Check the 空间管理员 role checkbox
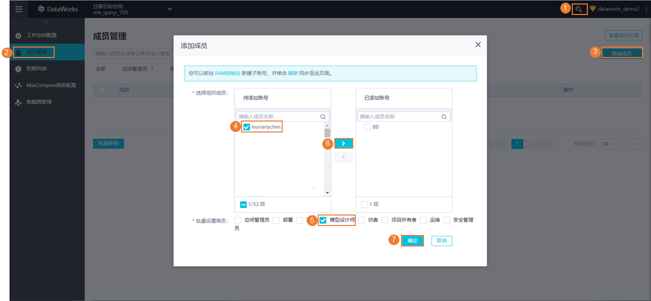 pyautogui.click(x=238, y=220)
